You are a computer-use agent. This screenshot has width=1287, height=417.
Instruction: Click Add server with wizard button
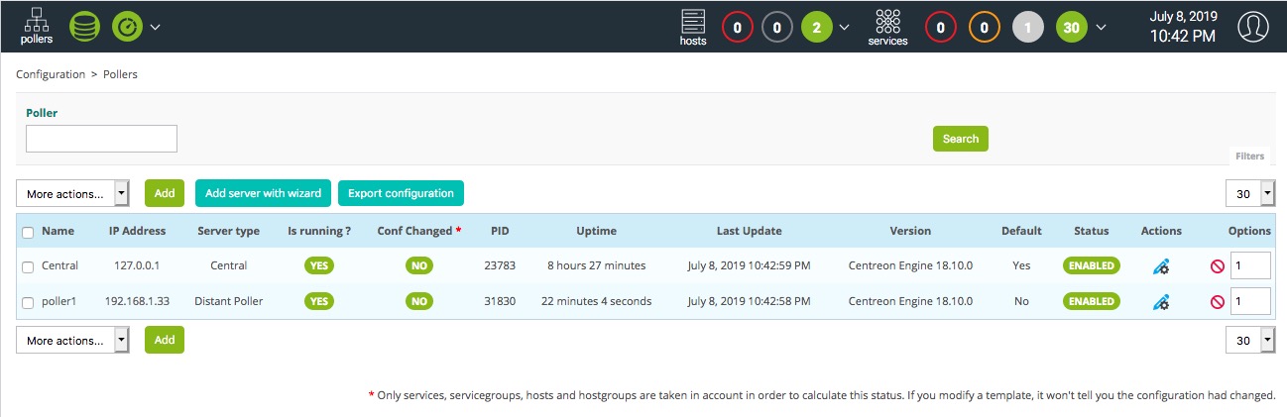pos(263,193)
